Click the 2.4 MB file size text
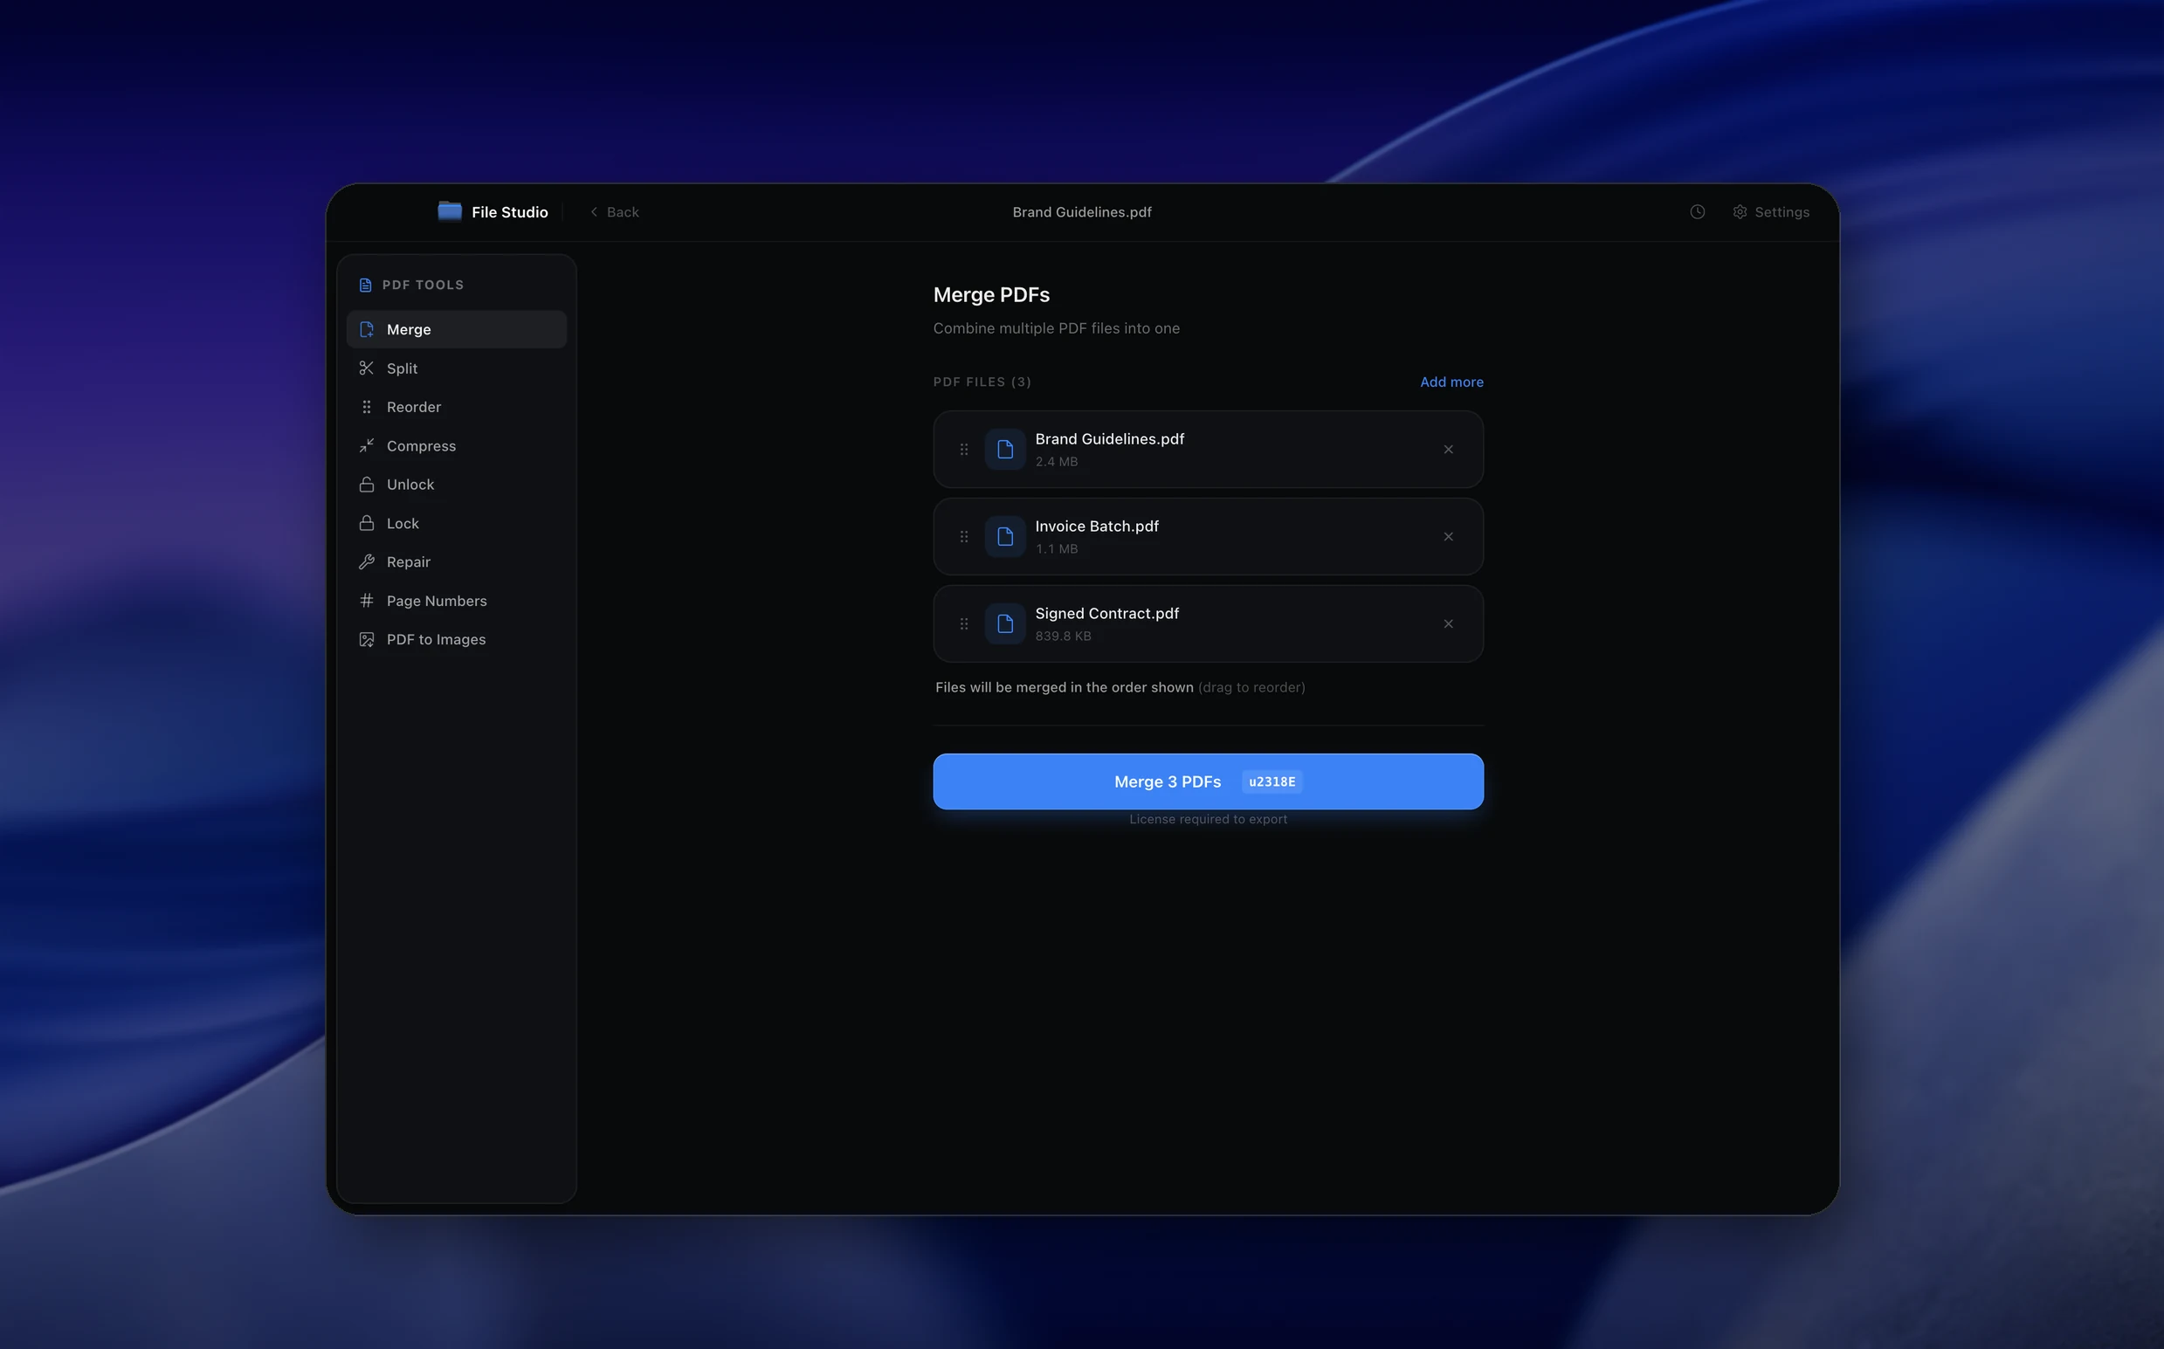The height and width of the screenshot is (1349, 2164). 1057,461
